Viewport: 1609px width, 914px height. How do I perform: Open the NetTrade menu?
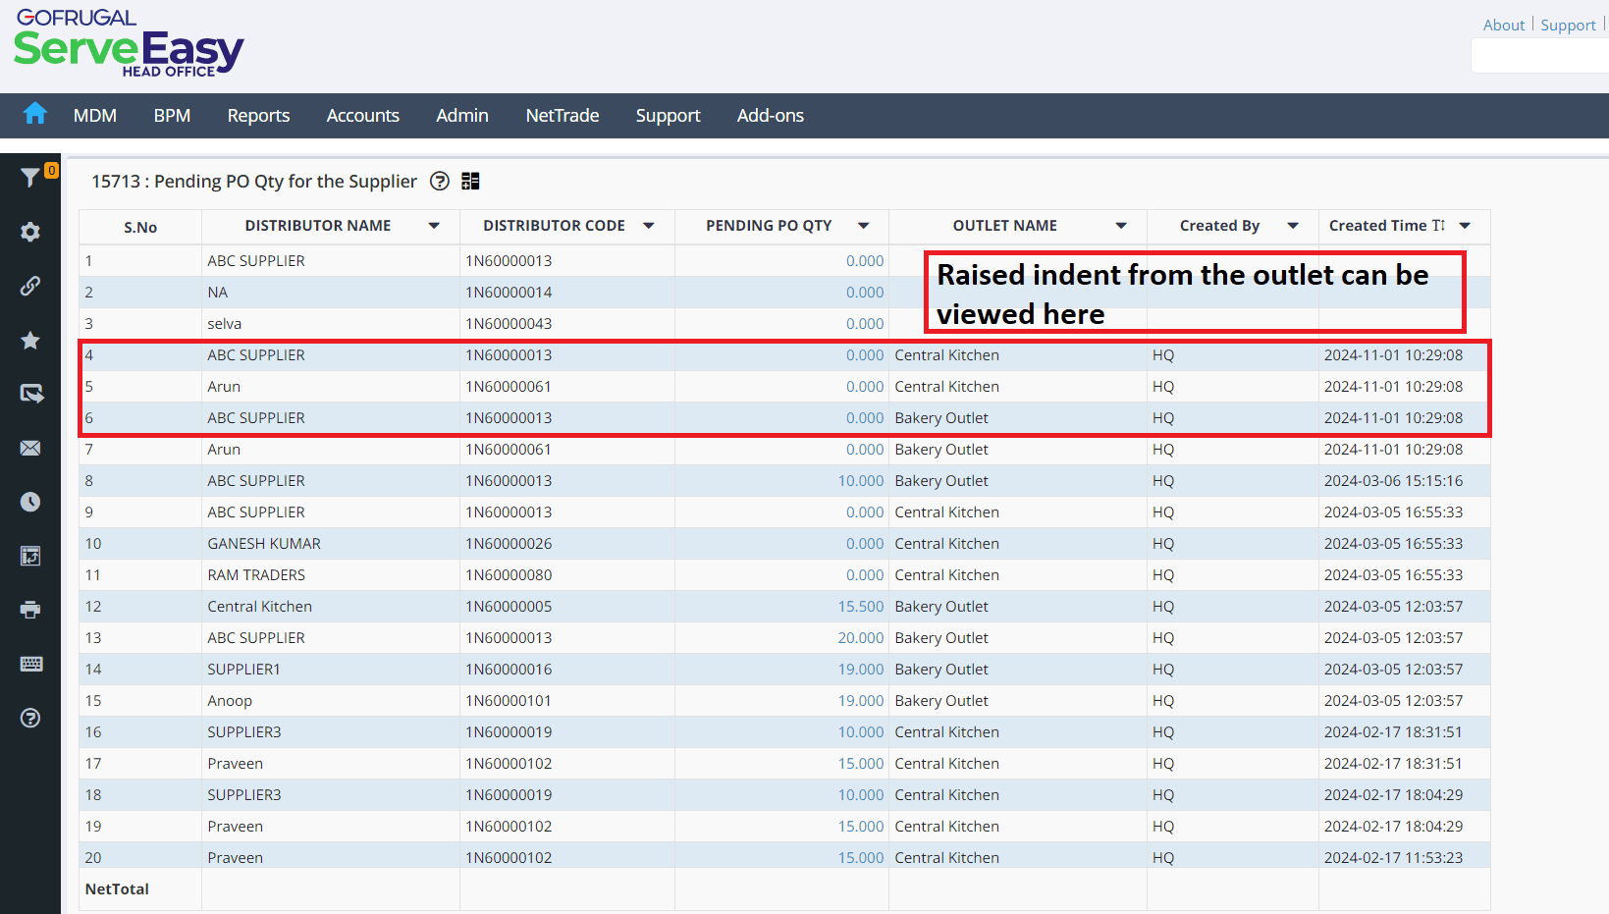(x=562, y=116)
